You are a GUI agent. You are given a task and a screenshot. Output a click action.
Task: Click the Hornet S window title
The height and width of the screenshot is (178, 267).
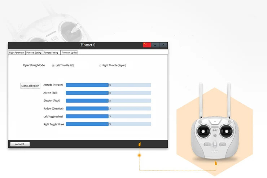coord(88,45)
